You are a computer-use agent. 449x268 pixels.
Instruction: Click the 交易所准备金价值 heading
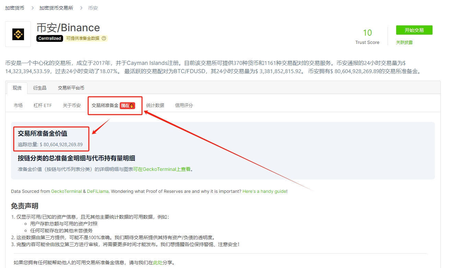(43, 133)
